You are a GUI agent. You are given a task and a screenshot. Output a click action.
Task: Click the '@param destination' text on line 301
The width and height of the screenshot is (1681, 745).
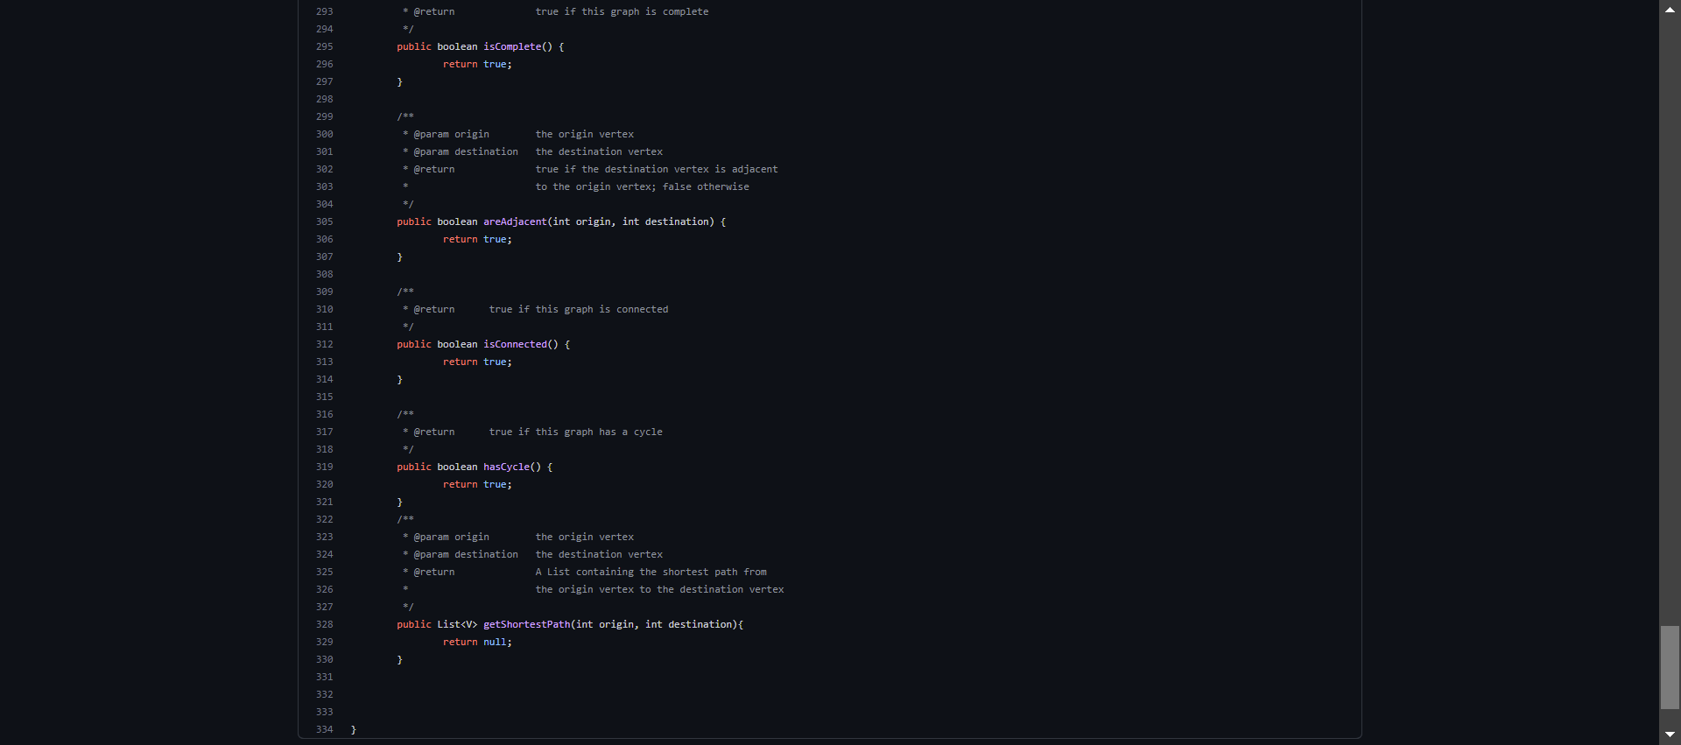466,151
